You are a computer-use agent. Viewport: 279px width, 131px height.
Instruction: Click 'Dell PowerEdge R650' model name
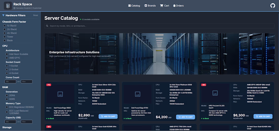pos(62,108)
